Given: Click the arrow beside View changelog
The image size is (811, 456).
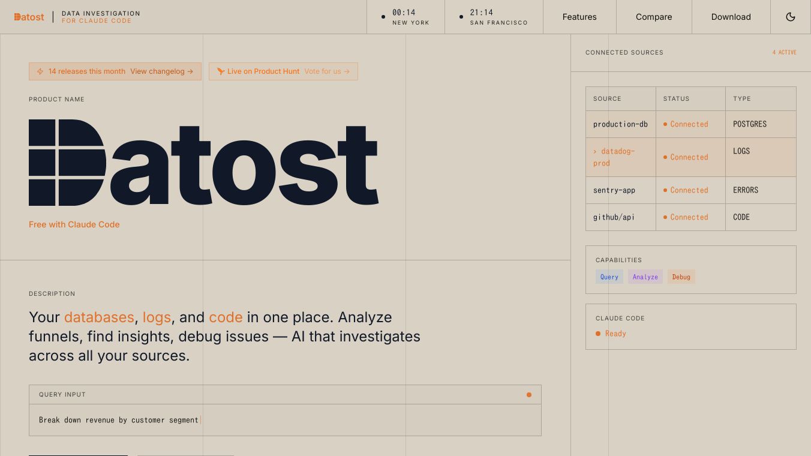Looking at the screenshot, I should [190, 71].
